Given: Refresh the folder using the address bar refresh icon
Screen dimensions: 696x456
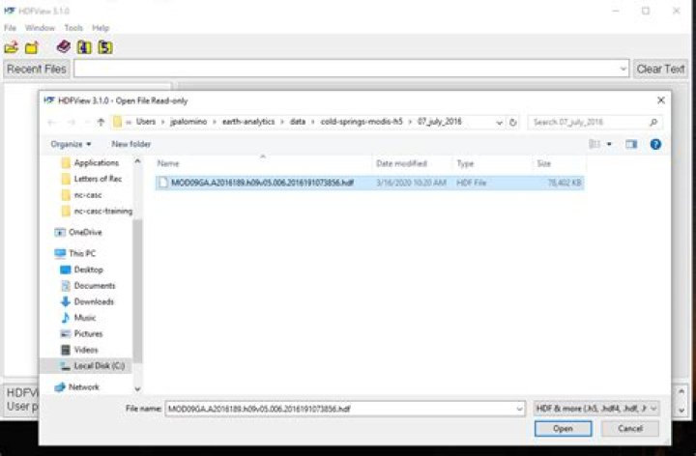Looking at the screenshot, I should click(512, 123).
